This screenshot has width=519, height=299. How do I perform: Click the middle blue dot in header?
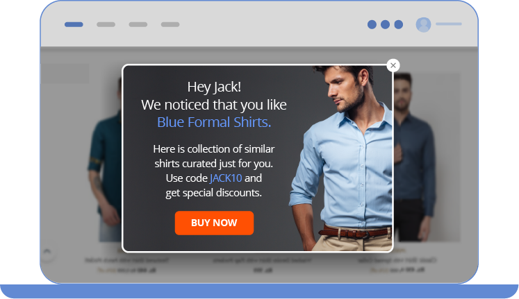tap(385, 24)
